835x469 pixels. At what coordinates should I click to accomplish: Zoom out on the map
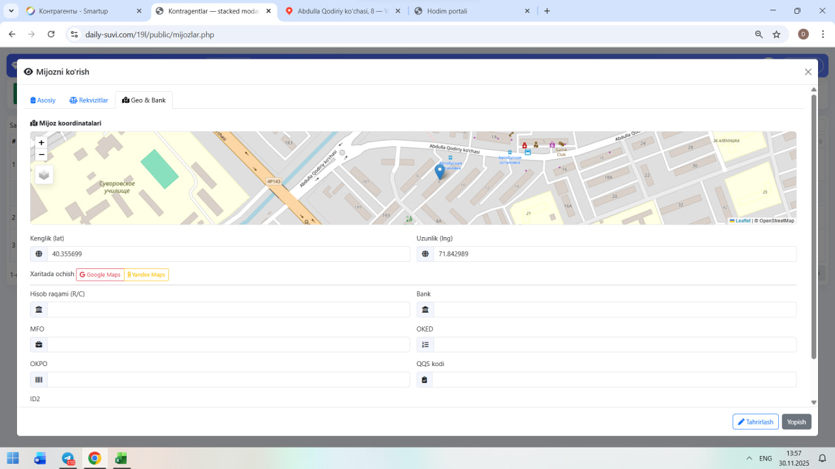click(x=42, y=154)
